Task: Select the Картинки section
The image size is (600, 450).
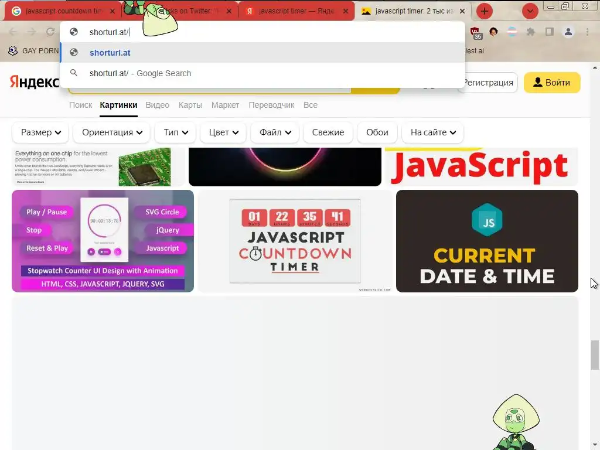Action: click(x=118, y=105)
